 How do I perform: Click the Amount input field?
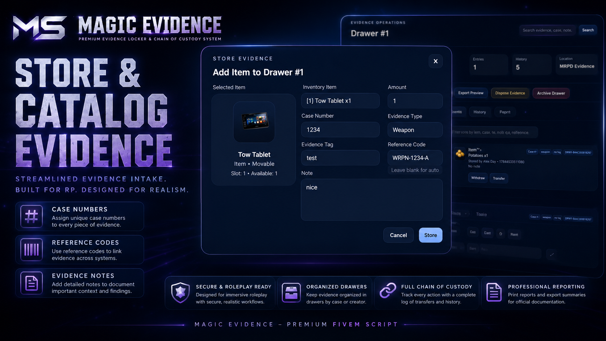pyautogui.click(x=415, y=101)
